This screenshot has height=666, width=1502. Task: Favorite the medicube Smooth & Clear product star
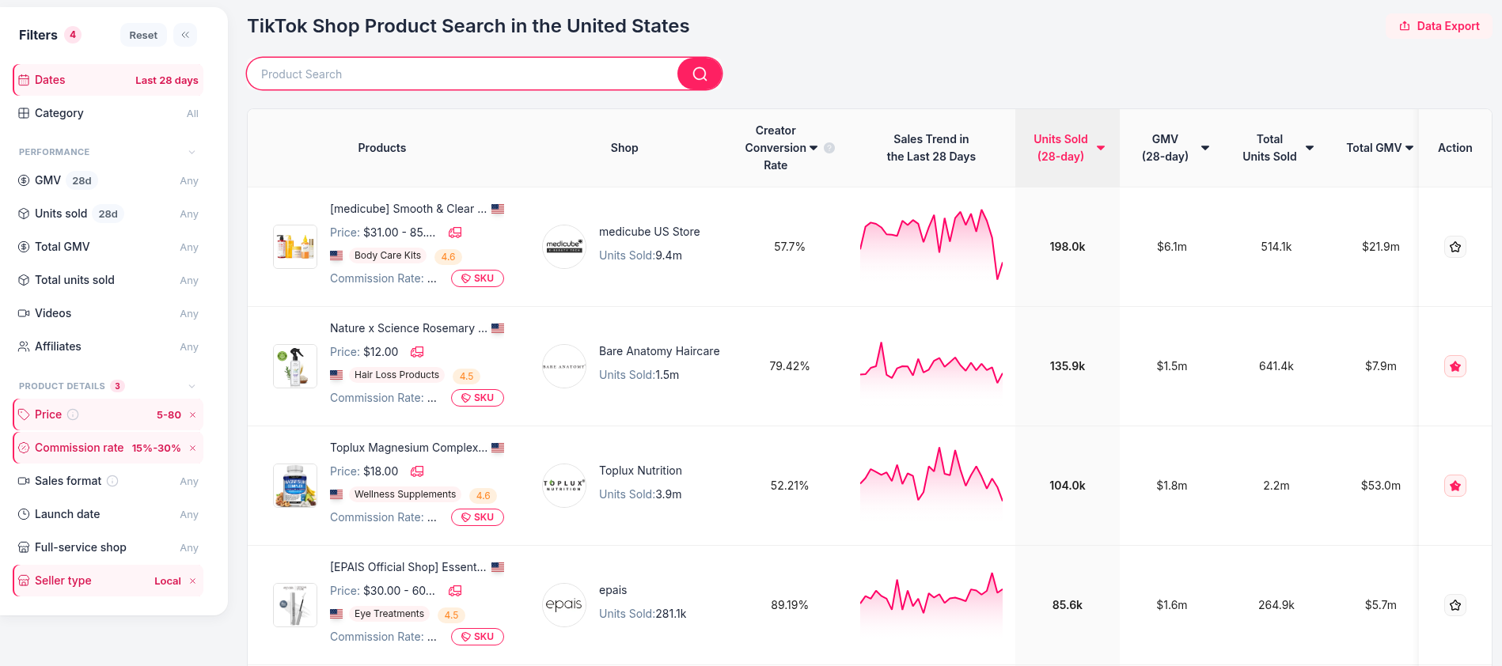[1455, 247]
